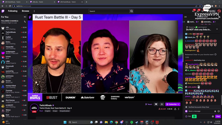Select the DropsEnabled tag
This screenshot has width=222, height=125.
65,111
